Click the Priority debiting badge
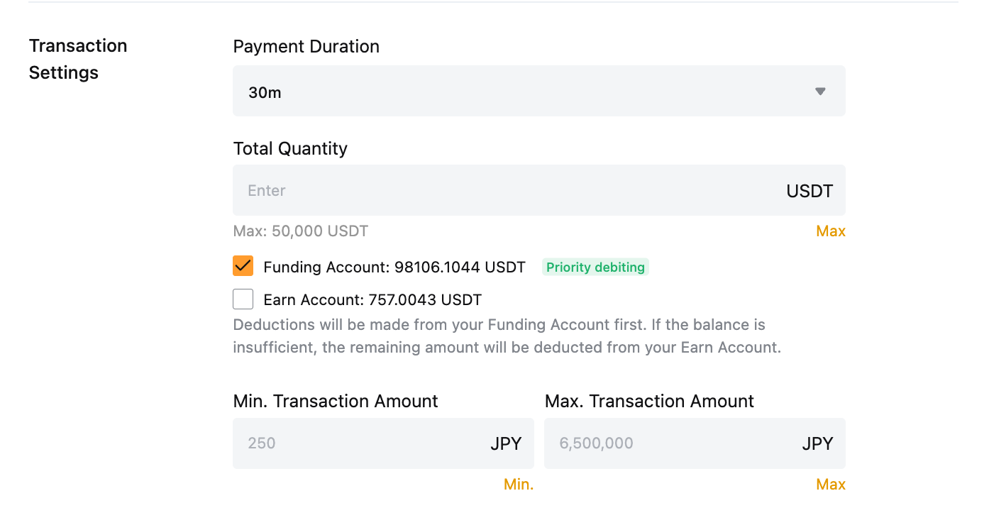 [x=595, y=267]
